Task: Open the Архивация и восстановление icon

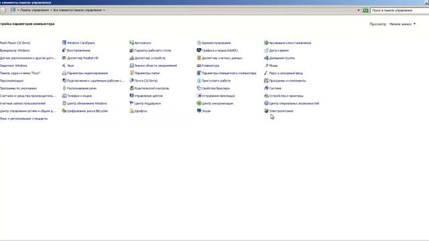Action: 266,43
